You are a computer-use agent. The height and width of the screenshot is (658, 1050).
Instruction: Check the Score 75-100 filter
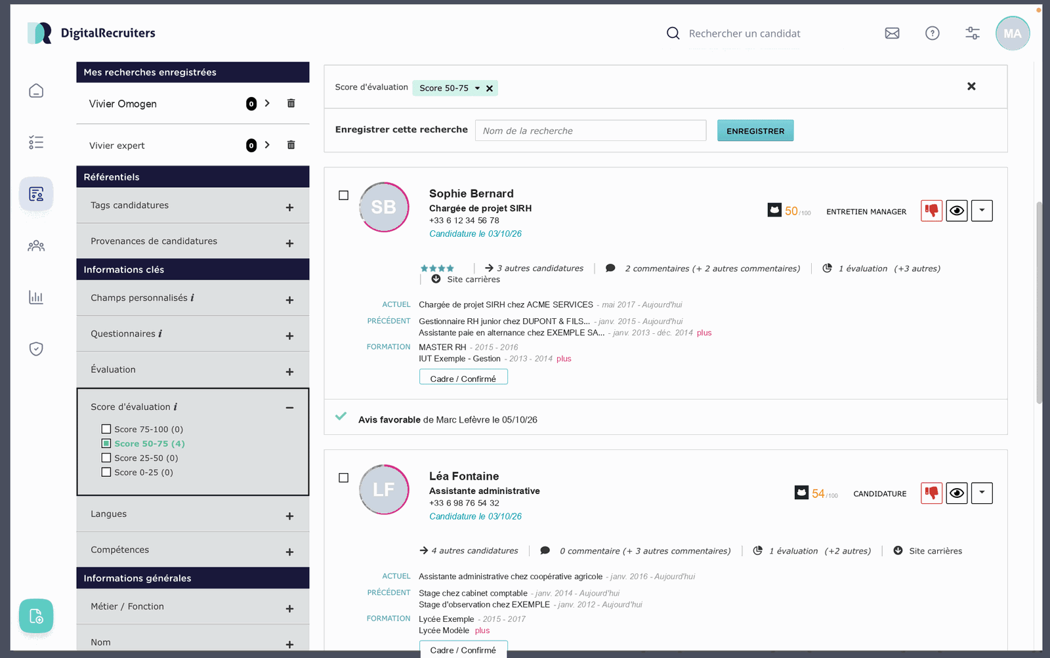coord(106,429)
